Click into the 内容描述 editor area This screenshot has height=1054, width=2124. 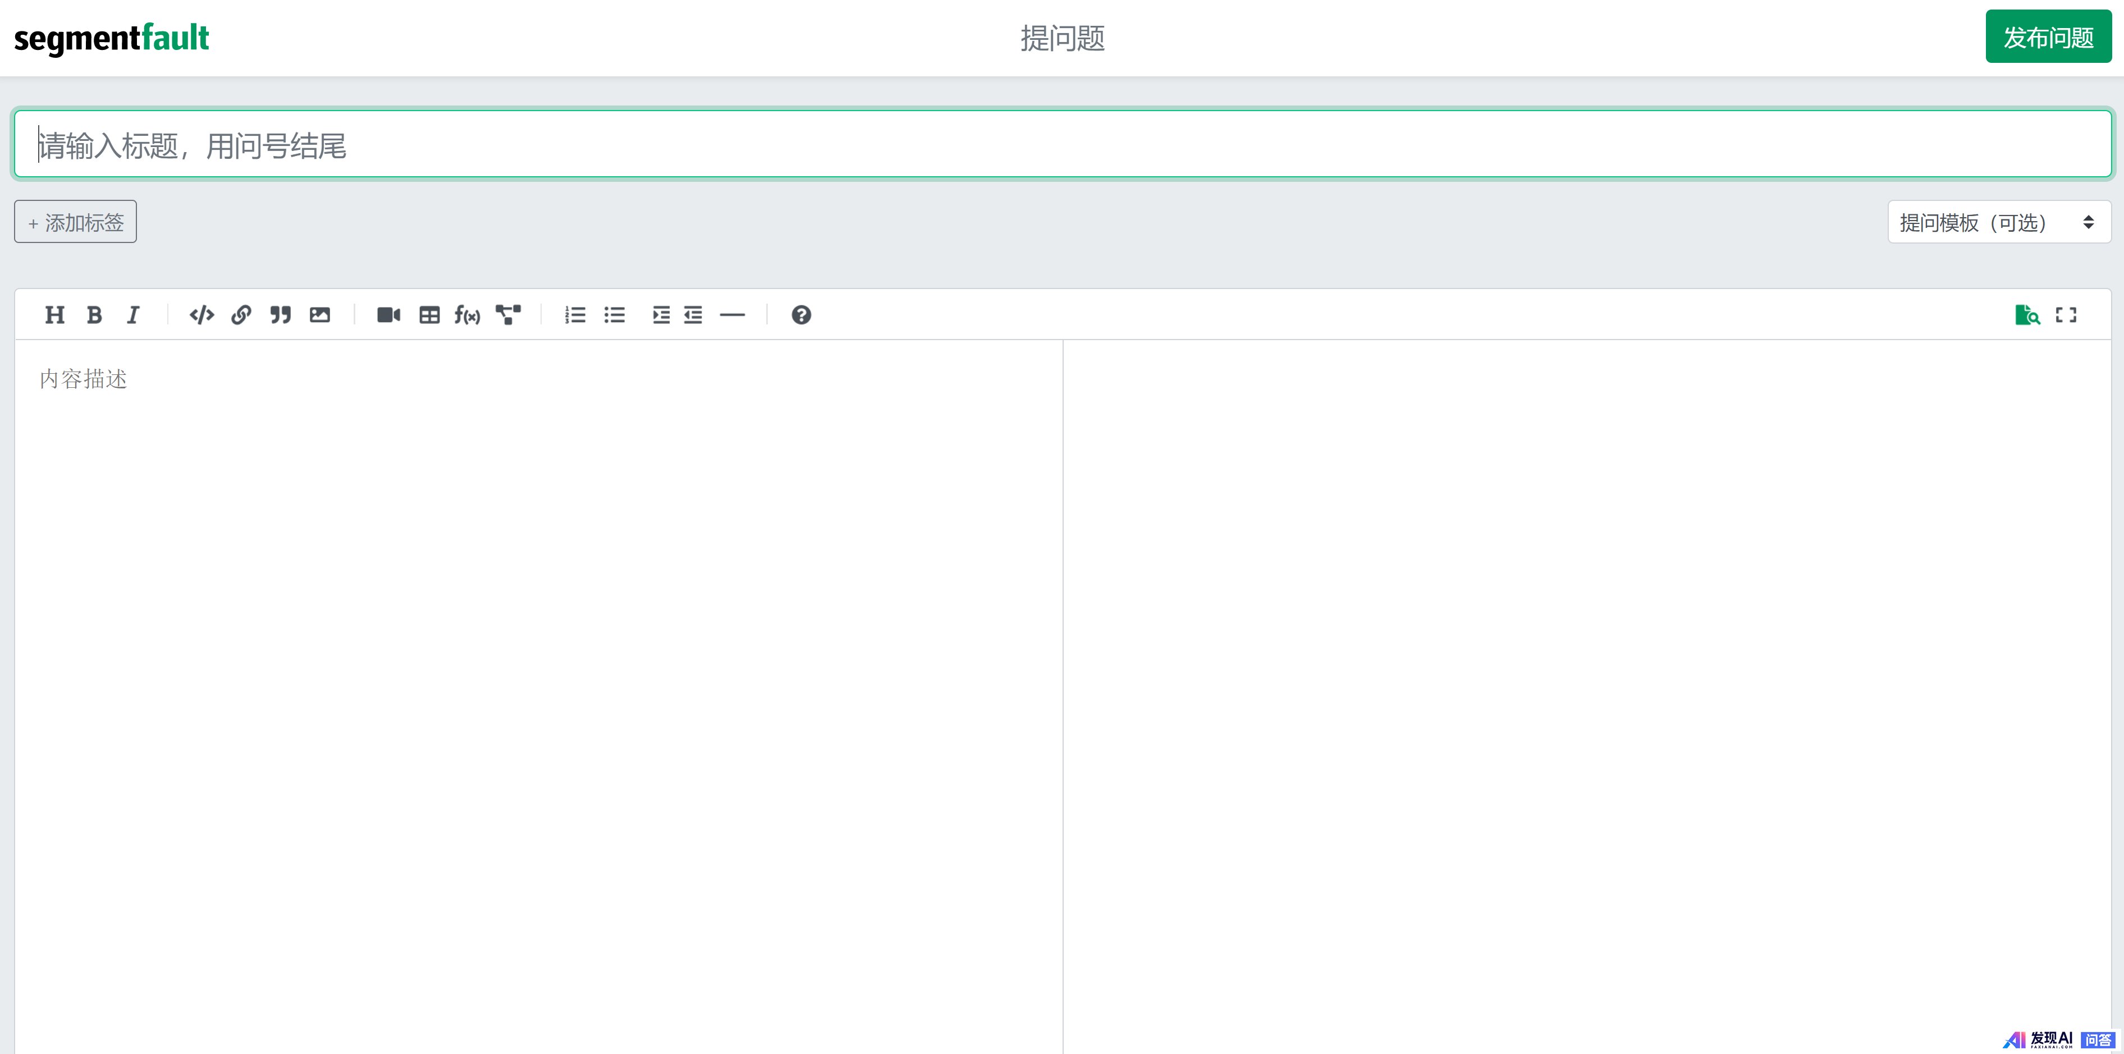(x=538, y=697)
